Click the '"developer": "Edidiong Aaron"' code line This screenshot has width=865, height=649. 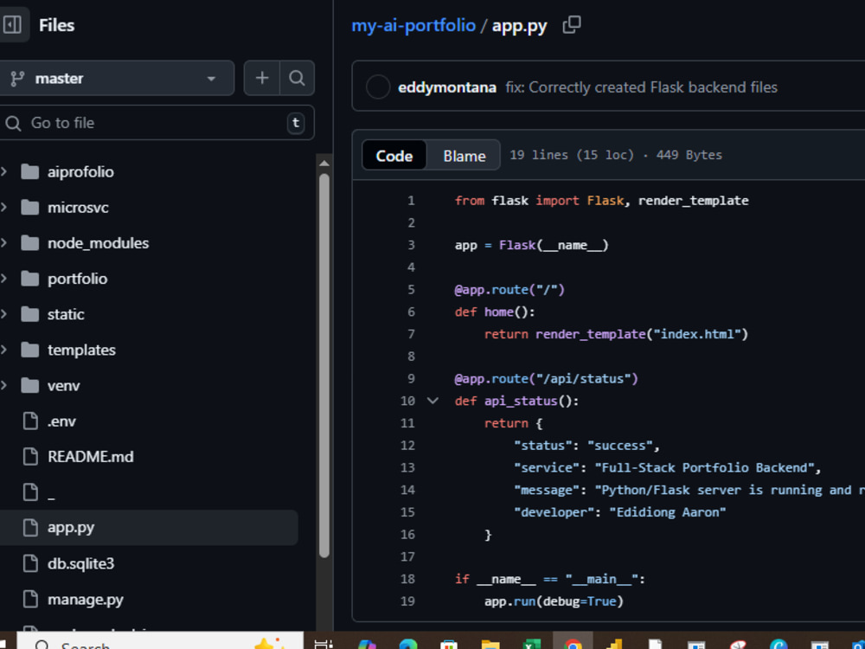pyautogui.click(x=620, y=512)
